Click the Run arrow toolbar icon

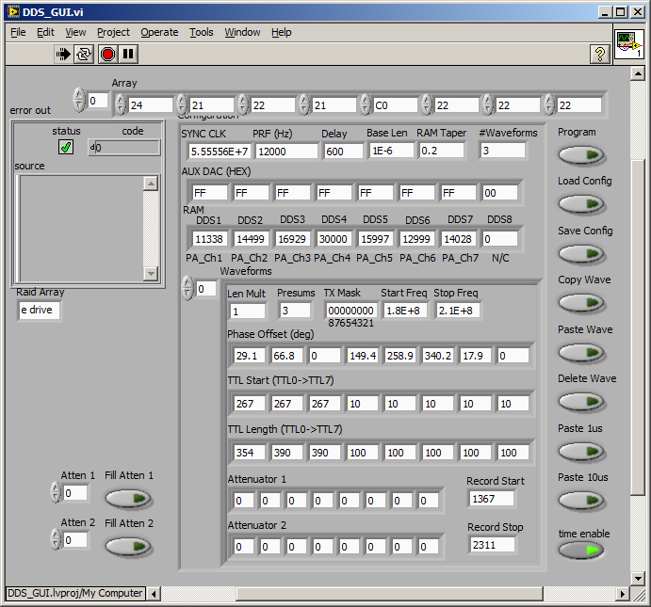[x=63, y=55]
